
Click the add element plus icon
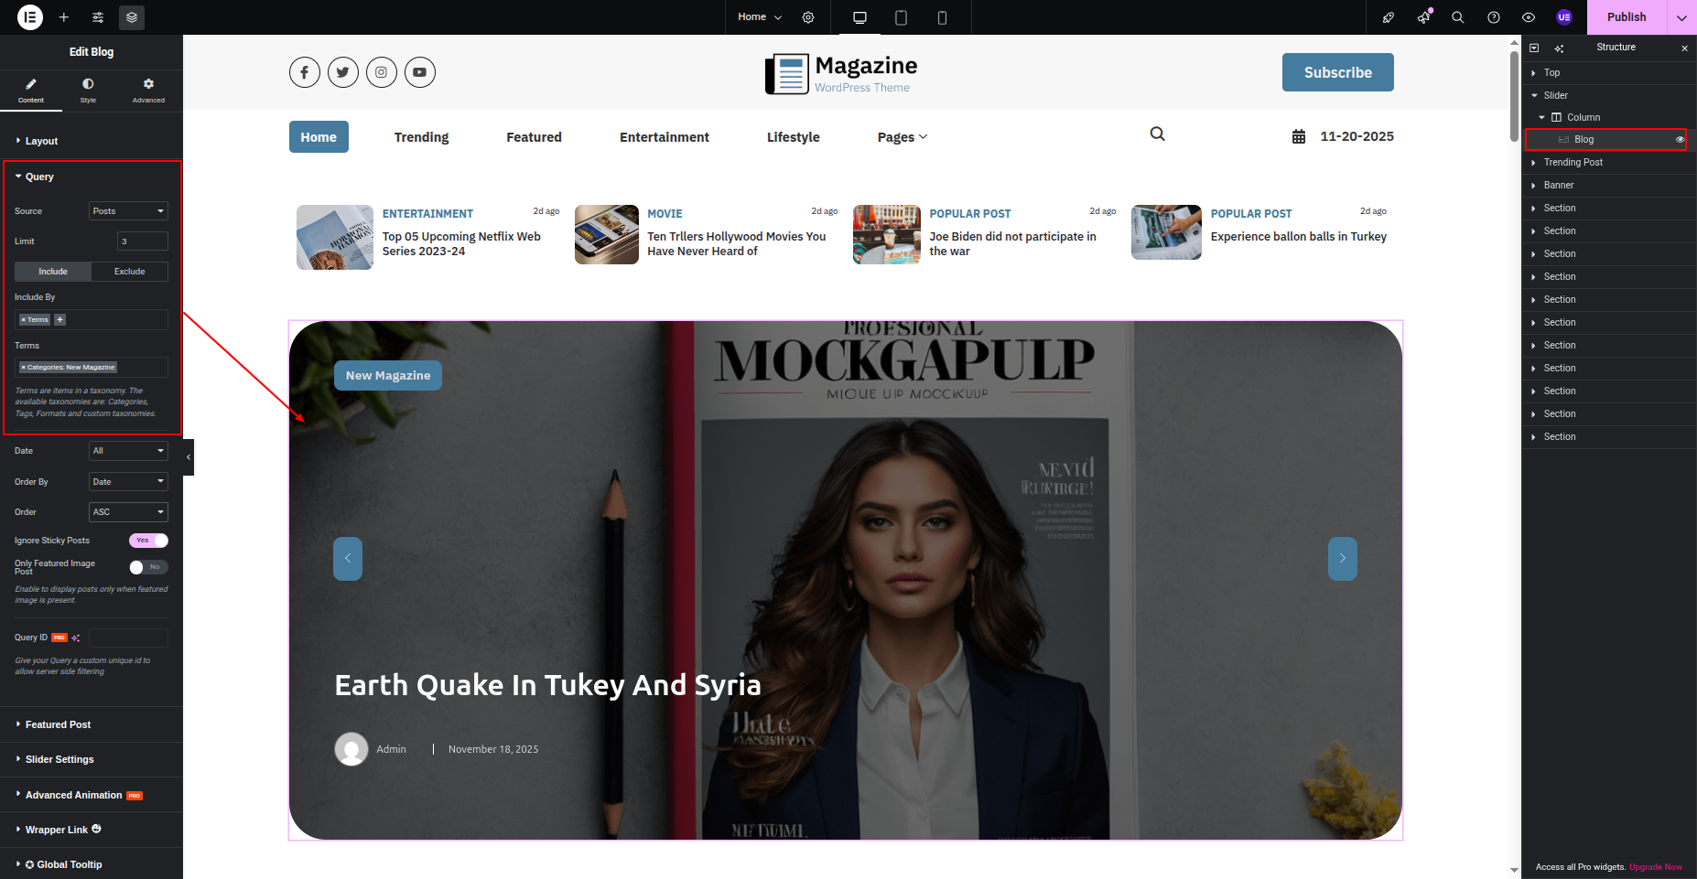(64, 17)
